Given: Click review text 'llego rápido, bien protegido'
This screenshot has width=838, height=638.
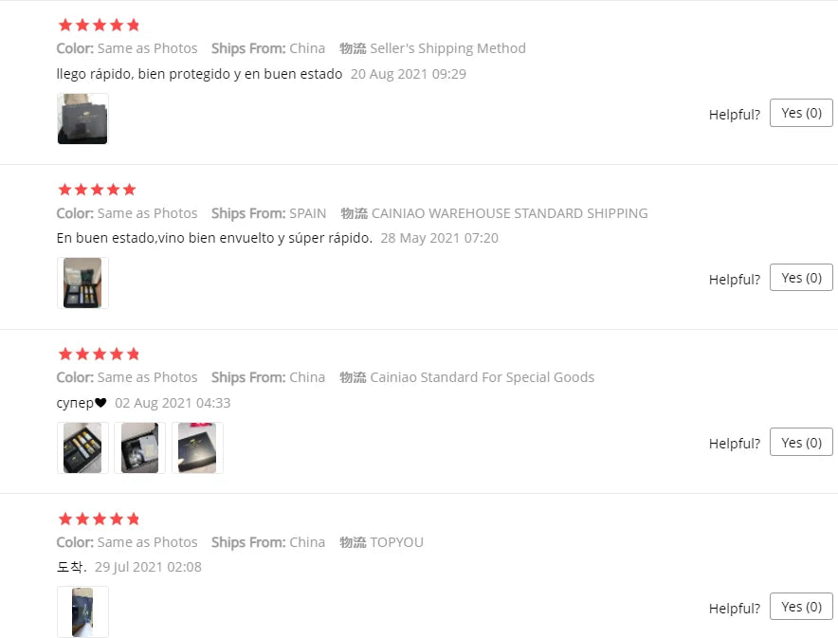Looking at the screenshot, I should click(199, 74).
